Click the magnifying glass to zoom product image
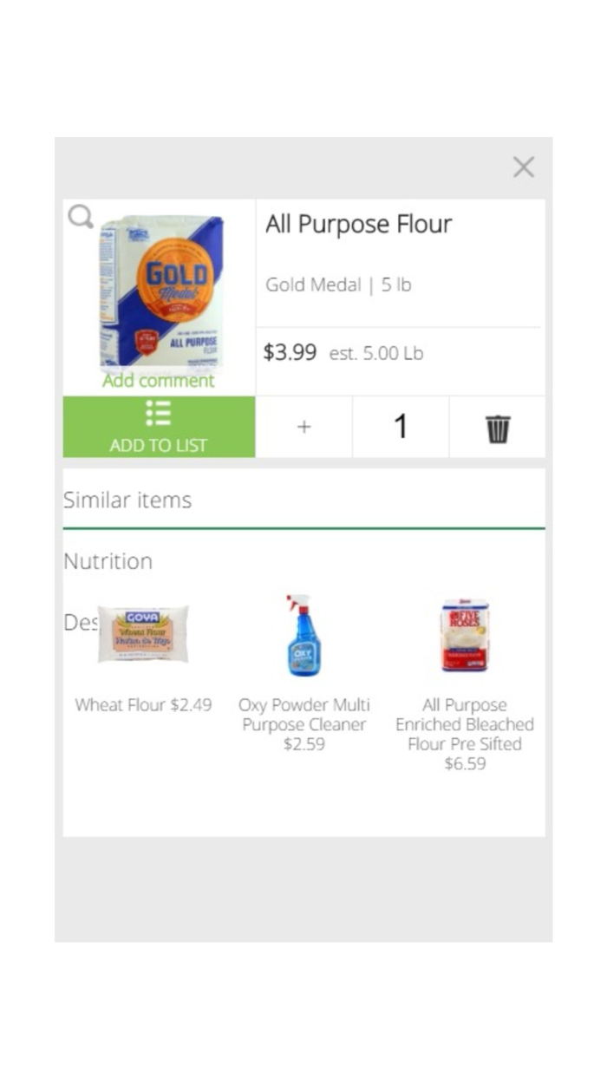607x1079 pixels. (x=81, y=217)
